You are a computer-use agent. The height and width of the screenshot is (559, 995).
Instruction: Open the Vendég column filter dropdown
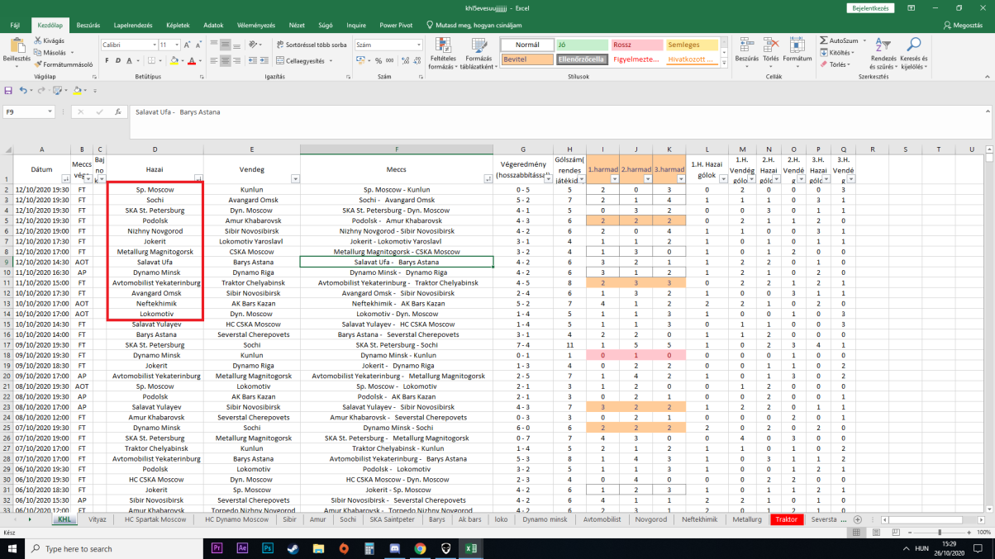[x=295, y=179]
